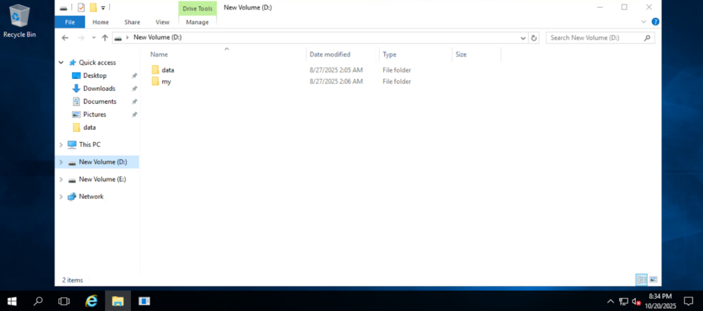Click File Explorer taskbar icon

click(x=118, y=301)
